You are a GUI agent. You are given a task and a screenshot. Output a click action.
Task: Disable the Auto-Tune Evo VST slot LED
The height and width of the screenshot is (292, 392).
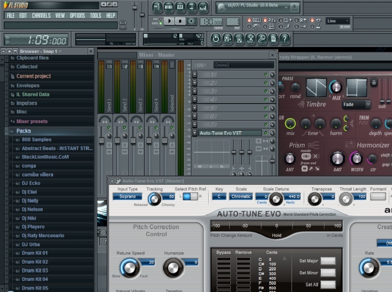pyautogui.click(x=266, y=133)
